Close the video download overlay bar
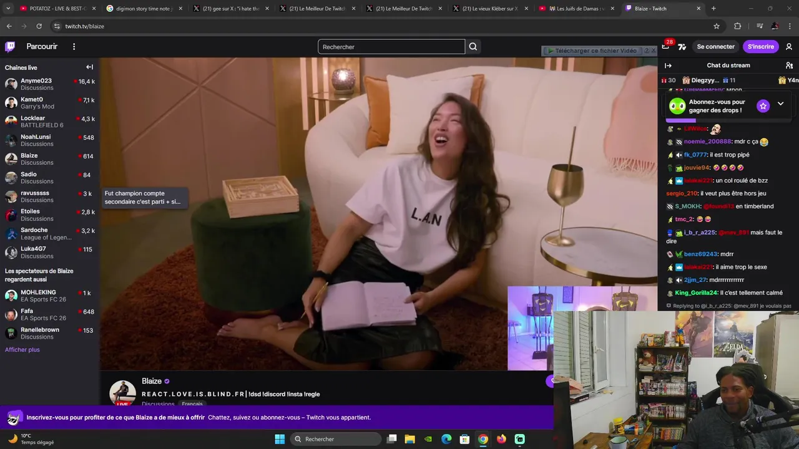The width and height of the screenshot is (799, 449). (x=654, y=51)
